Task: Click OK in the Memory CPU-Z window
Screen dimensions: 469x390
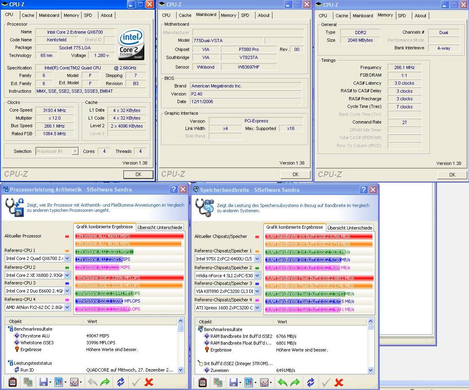Action: pos(452,175)
